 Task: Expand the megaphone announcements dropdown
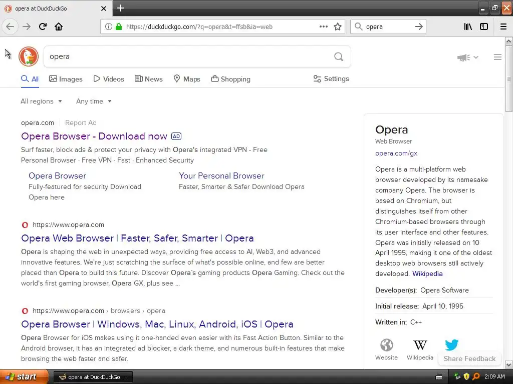click(468, 57)
